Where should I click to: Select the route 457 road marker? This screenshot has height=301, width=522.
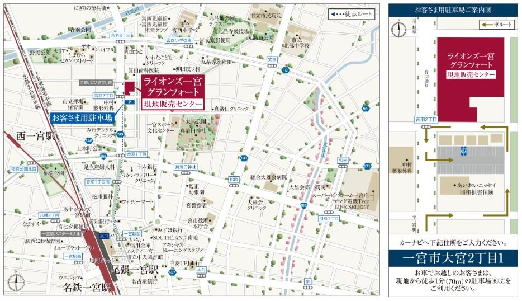click(172, 272)
